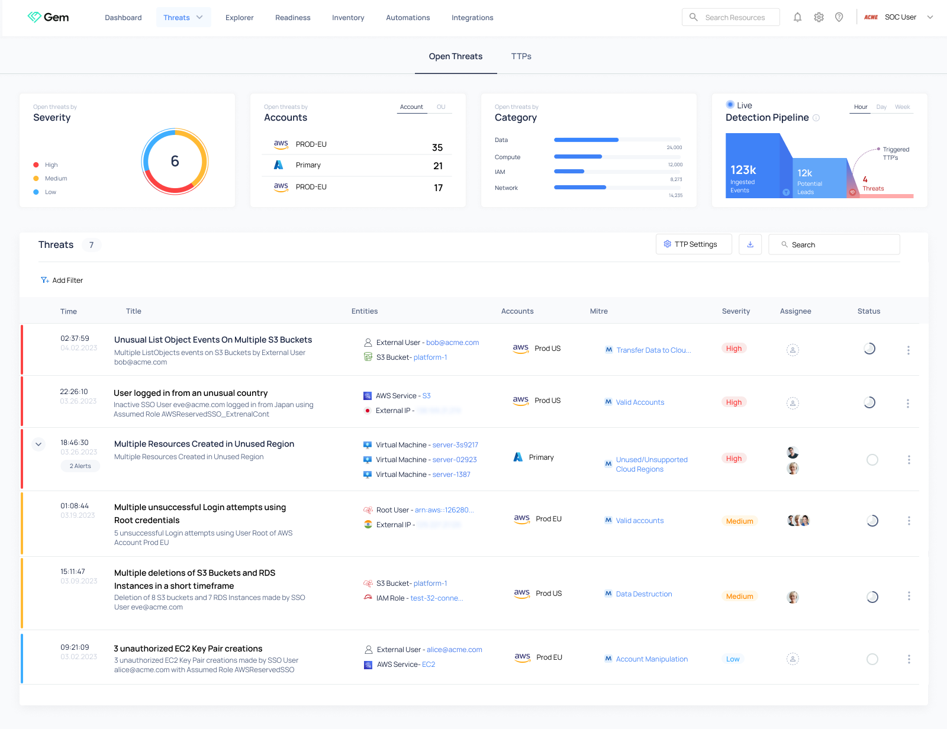Screen dimensions: 947x729
Task: Click status circle for unsuccessful Login attempts row
Action: coord(872,521)
